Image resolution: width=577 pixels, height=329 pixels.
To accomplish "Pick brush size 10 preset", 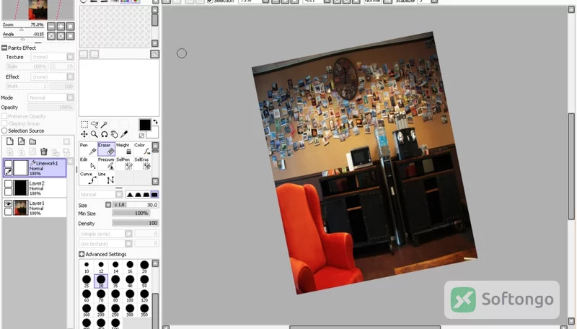I will (x=87, y=267).
